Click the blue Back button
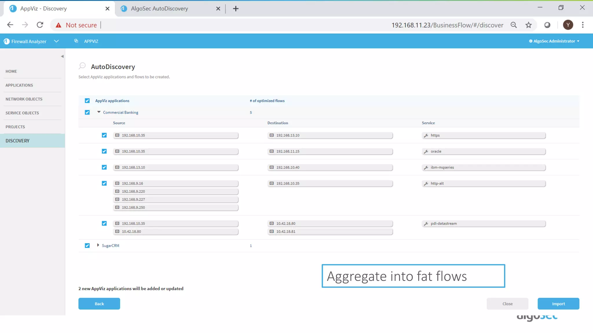 [99, 304]
